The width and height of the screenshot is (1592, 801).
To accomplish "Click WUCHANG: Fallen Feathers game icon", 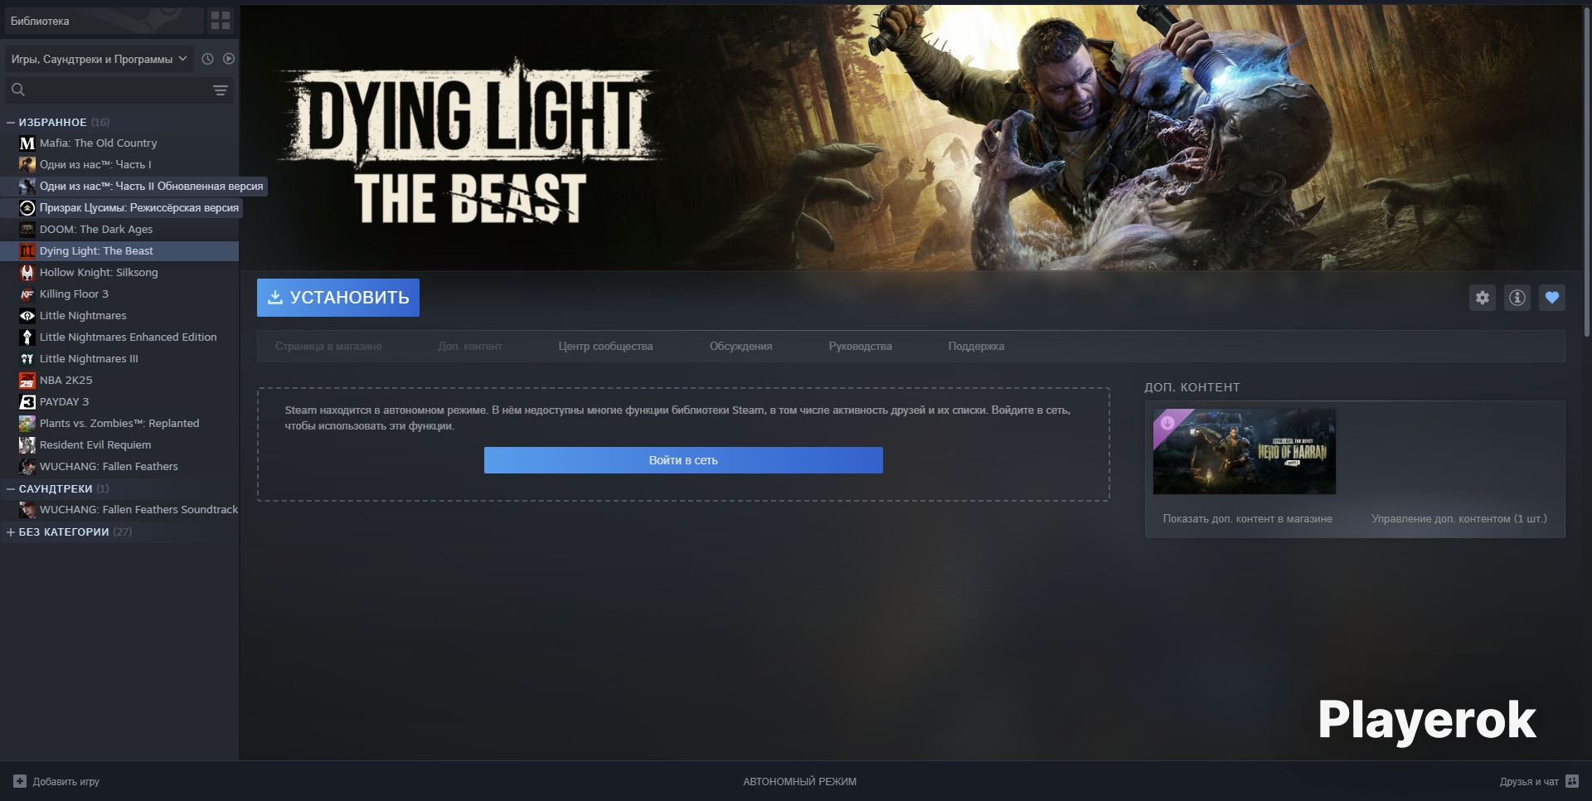I will (x=27, y=467).
